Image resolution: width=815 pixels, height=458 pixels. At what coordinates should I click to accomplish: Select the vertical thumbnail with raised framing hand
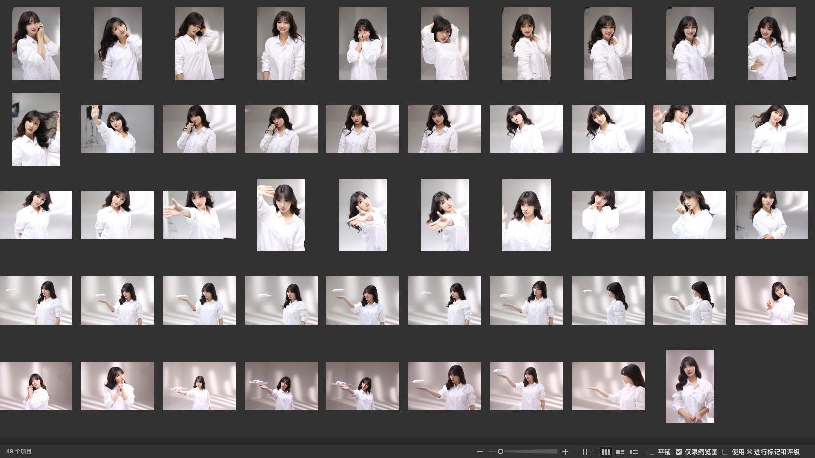[x=281, y=215]
